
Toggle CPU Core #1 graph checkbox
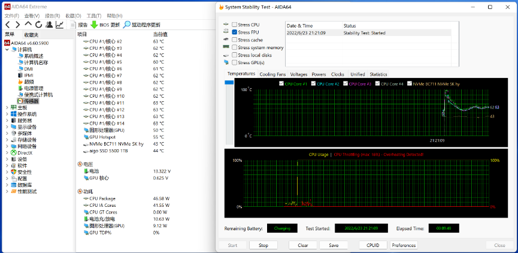coord(281,84)
